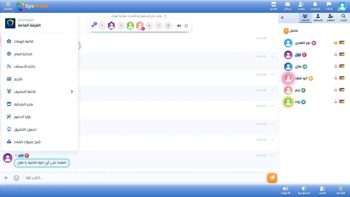Screen dimensions: 350x197
Task: Open الخصوصية privacy shield icon
Action: 304,190
